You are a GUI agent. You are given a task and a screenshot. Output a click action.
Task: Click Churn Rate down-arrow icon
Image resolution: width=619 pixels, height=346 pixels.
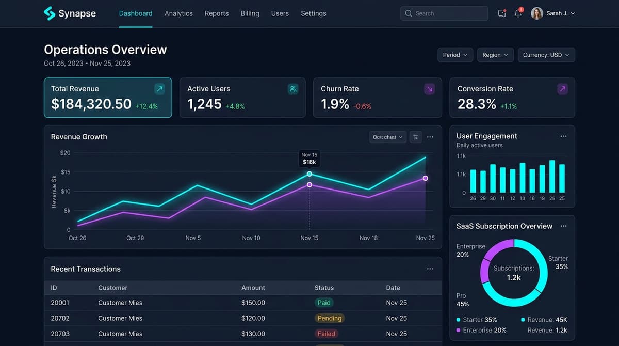point(429,89)
